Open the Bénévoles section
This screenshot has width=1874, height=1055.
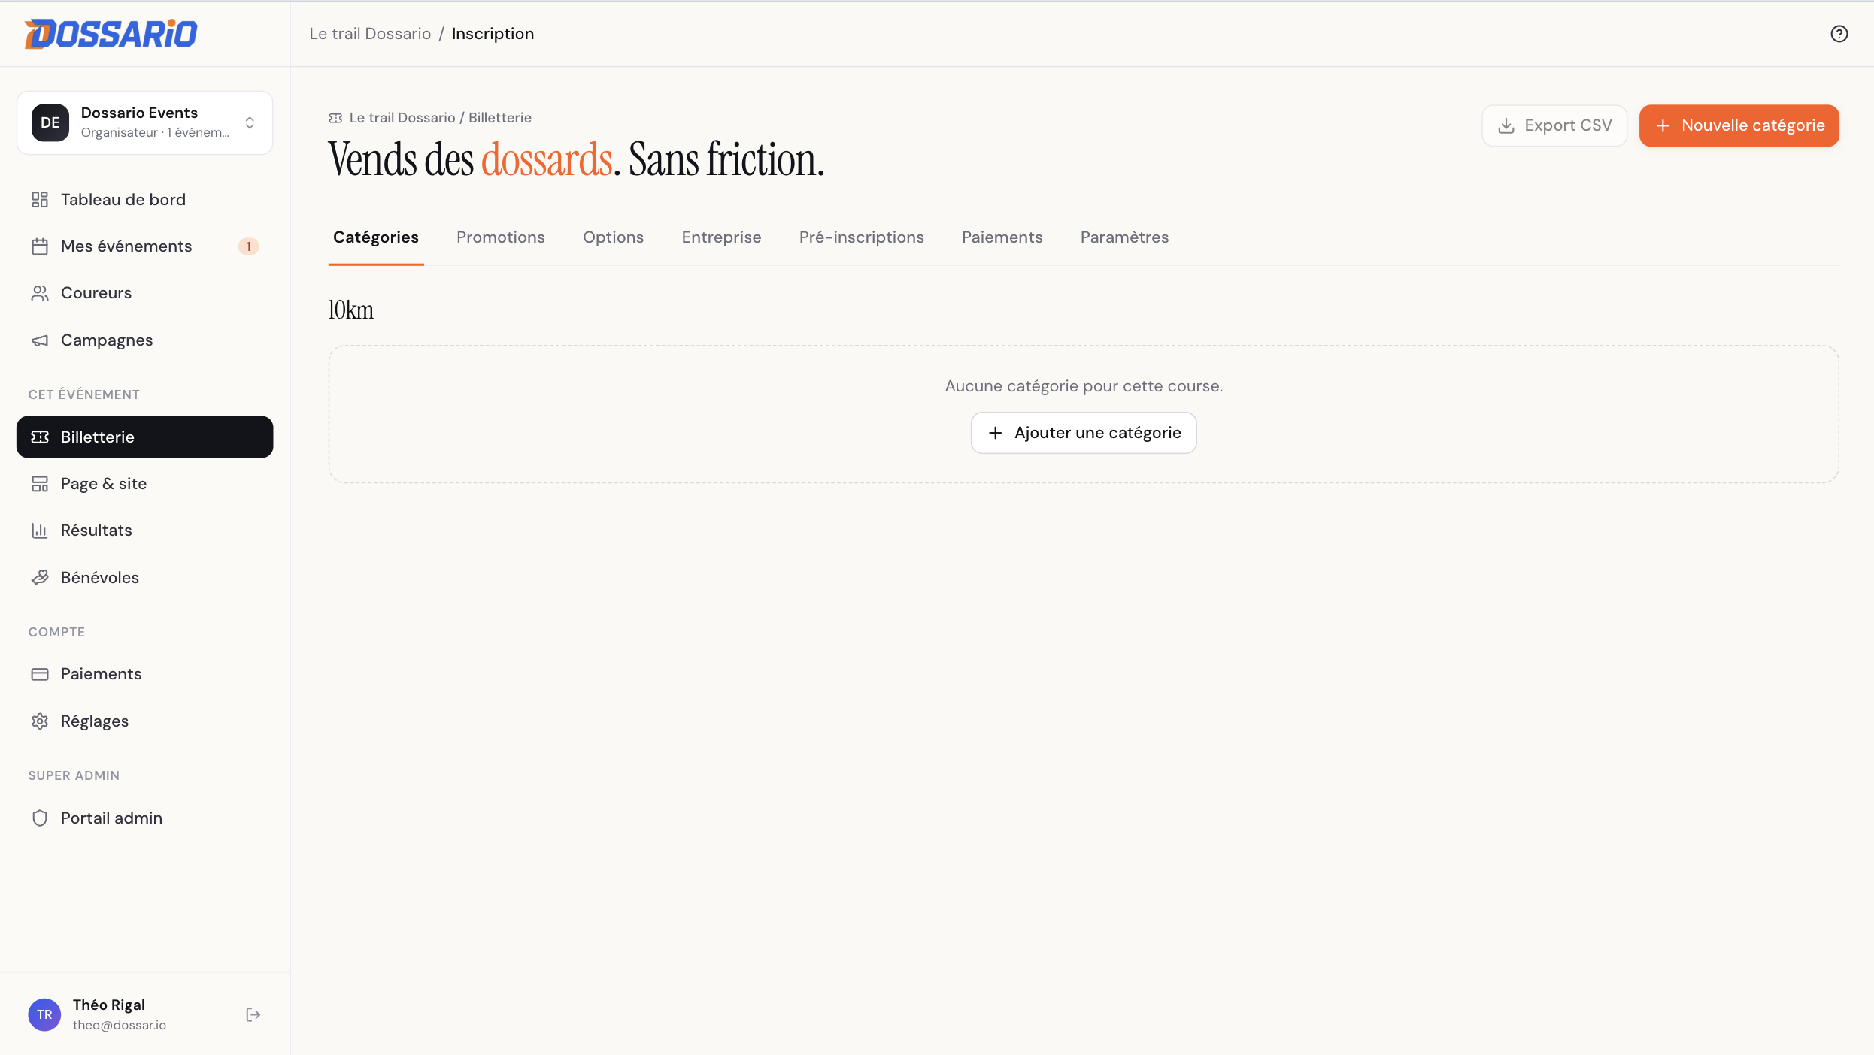coord(144,578)
